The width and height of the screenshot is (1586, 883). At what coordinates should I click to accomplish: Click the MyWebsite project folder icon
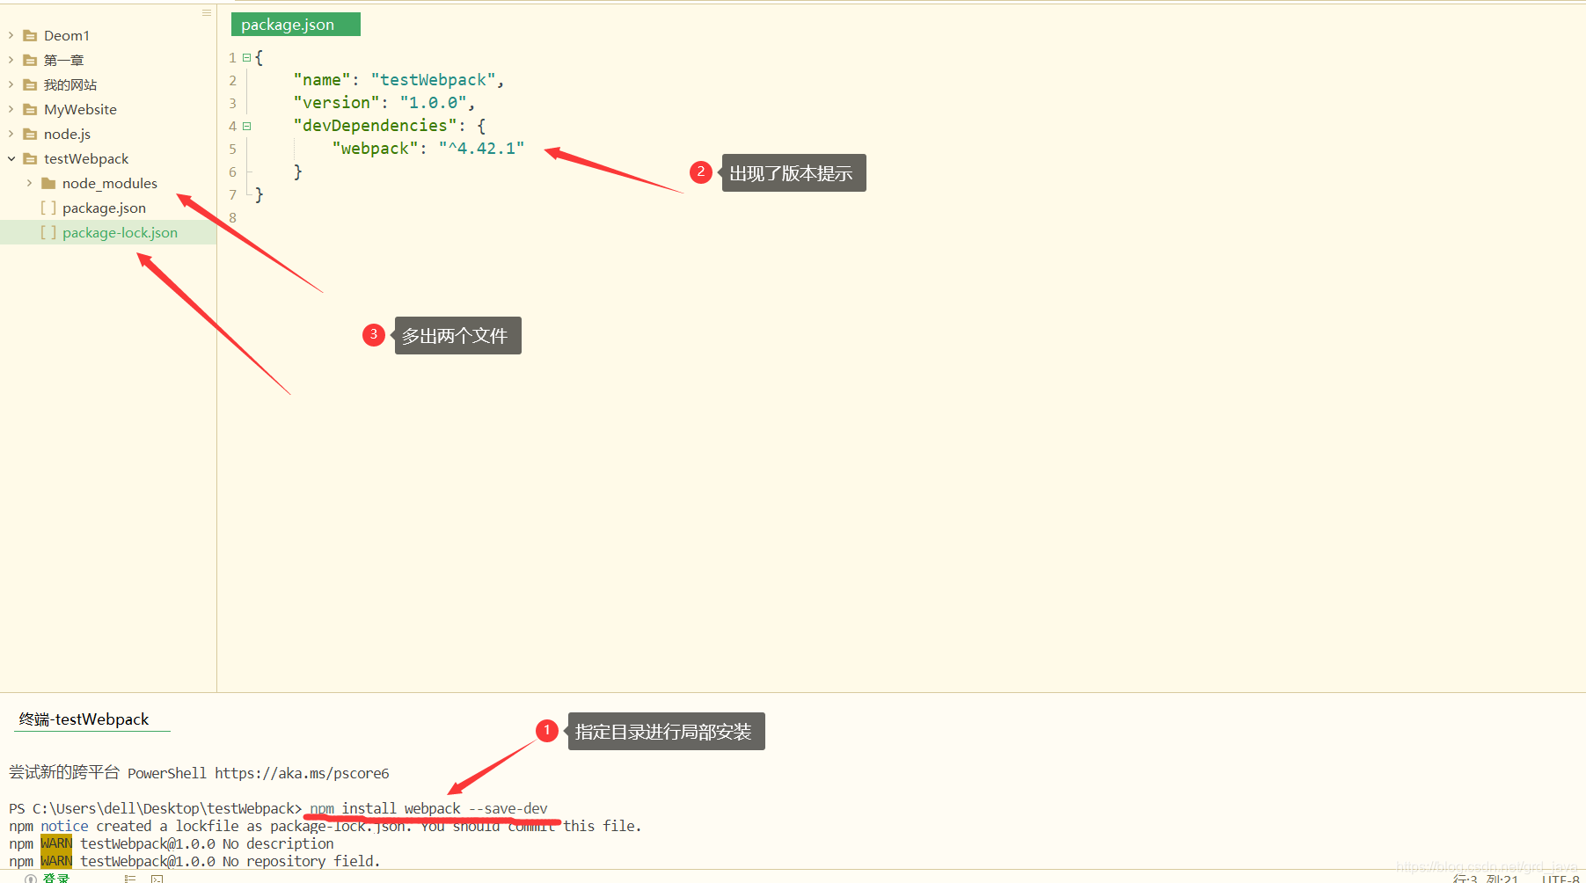30,109
